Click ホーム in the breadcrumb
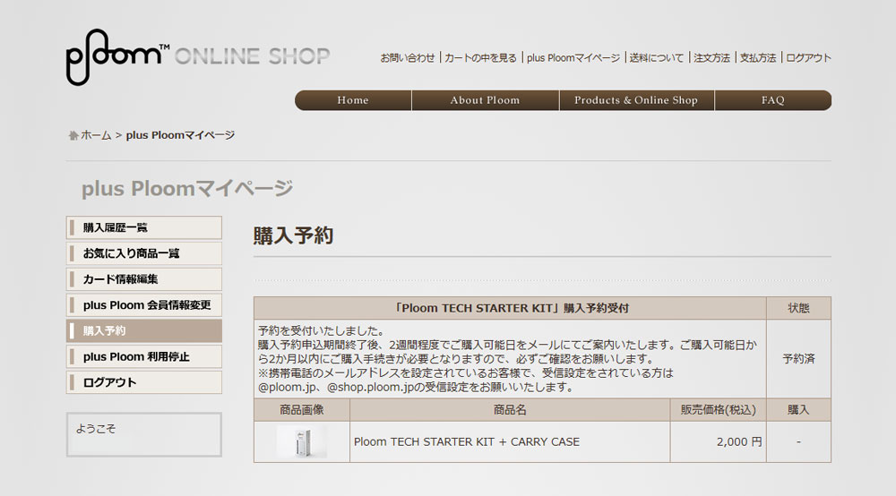896x496 pixels. pyautogui.click(x=96, y=135)
